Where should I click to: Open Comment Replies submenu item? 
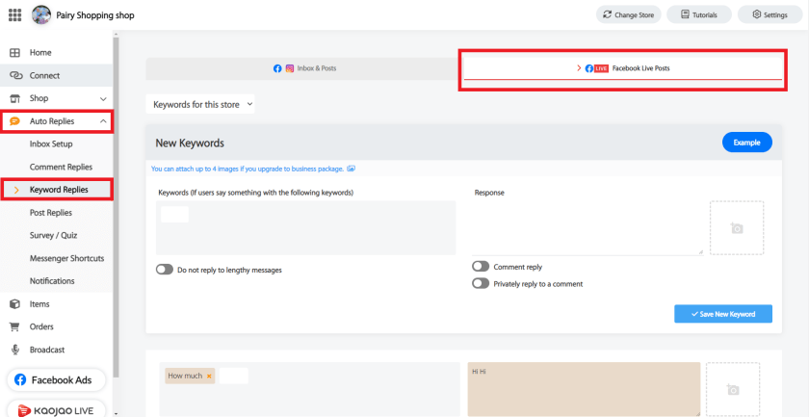click(61, 167)
